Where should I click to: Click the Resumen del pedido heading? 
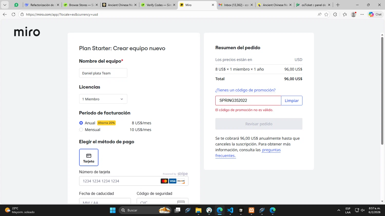click(x=238, y=48)
